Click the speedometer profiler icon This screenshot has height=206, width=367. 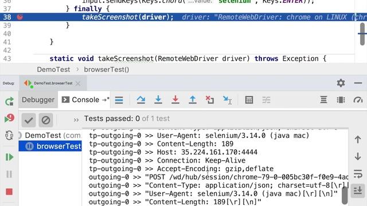(x=358, y=100)
